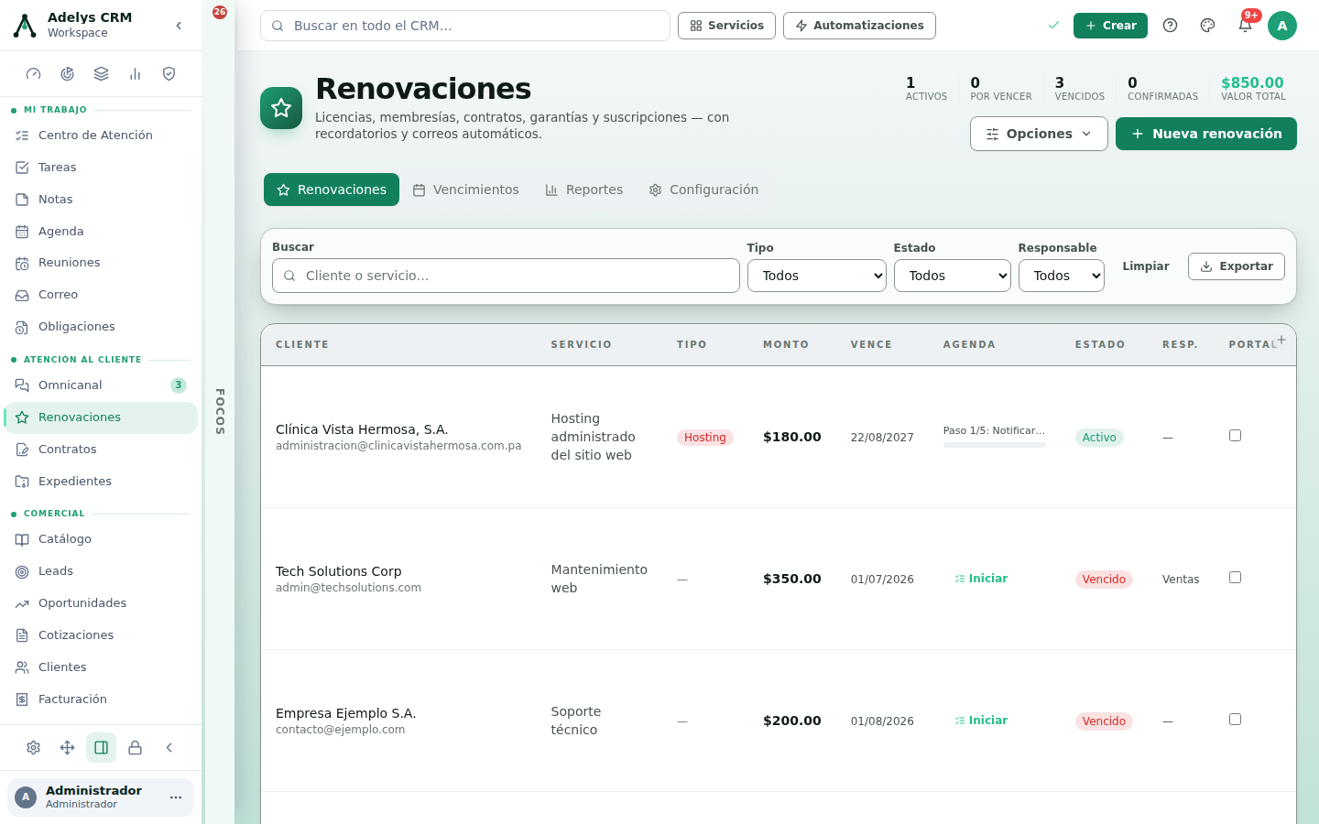Collapse sidebar using chevron beside Adelys CRM
1319x824 pixels.
pos(179,26)
